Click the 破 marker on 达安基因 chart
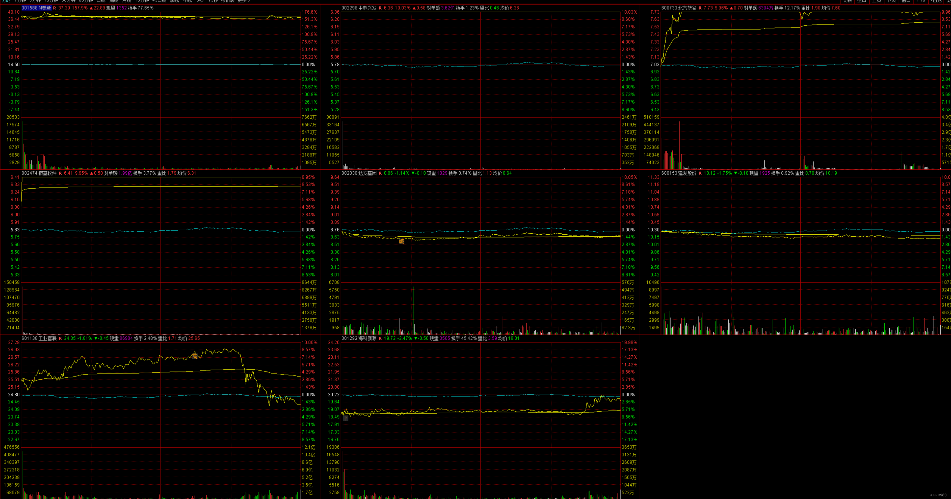This screenshot has height=499, width=951. (402, 241)
